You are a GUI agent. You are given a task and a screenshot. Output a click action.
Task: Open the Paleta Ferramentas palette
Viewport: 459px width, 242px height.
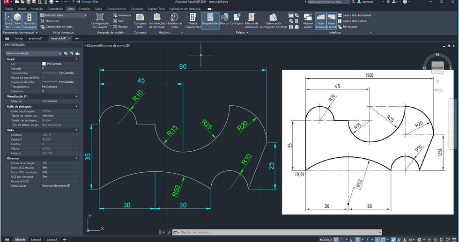point(193,22)
